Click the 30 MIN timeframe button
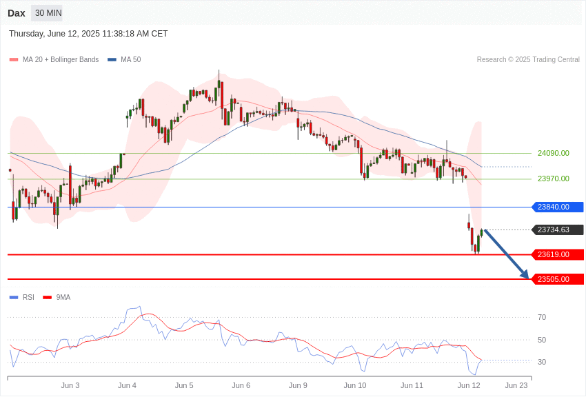This screenshot has width=586, height=397. click(47, 13)
